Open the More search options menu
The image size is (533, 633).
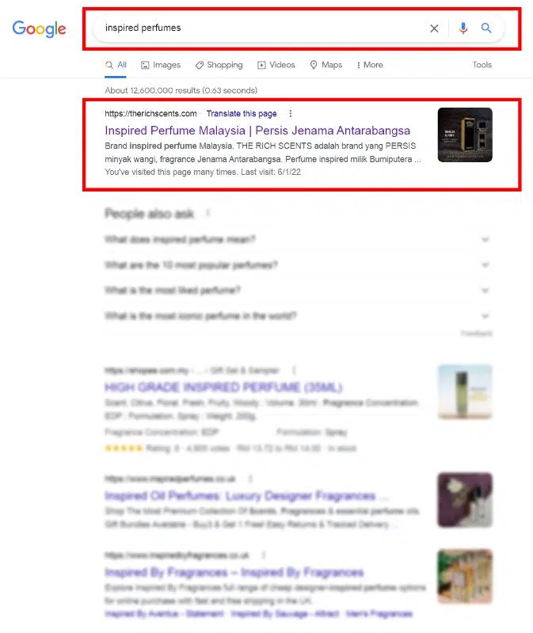point(370,65)
